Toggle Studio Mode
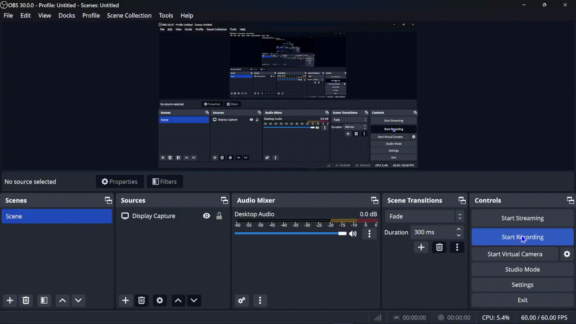Screen dimensions: 576x324 pos(522,270)
